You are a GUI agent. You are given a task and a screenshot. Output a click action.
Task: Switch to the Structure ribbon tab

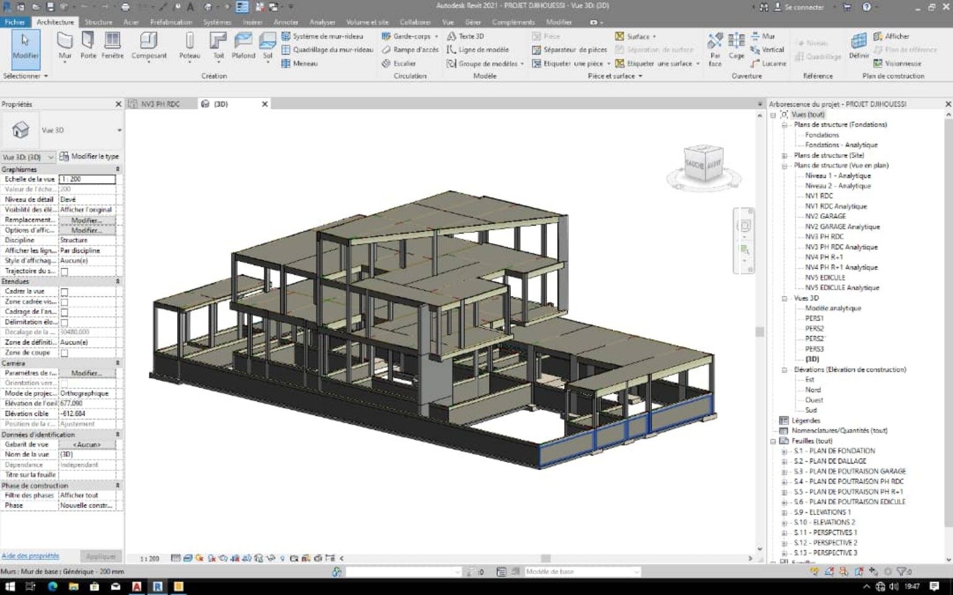(99, 22)
